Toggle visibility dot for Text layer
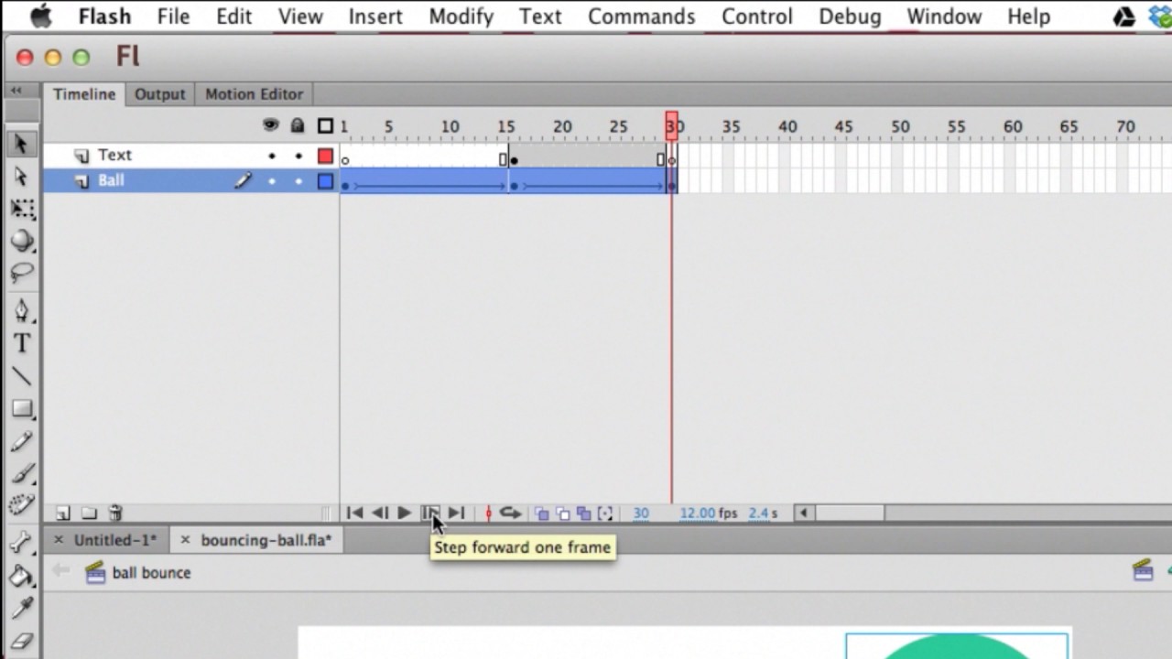Screen dimensions: 1172x659 tap(272, 157)
